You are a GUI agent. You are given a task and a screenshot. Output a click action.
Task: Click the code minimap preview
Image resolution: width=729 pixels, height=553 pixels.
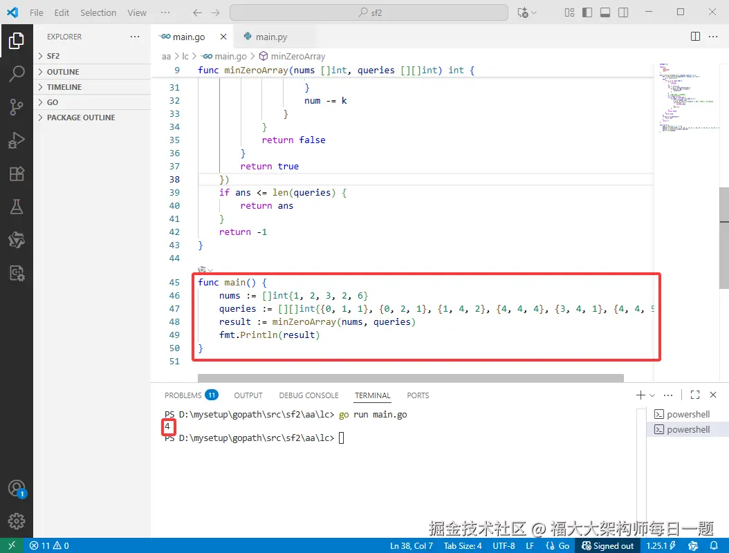[x=688, y=97]
